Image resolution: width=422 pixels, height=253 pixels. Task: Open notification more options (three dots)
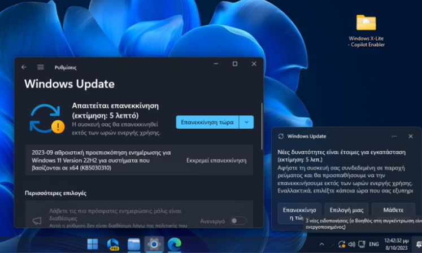point(394,136)
